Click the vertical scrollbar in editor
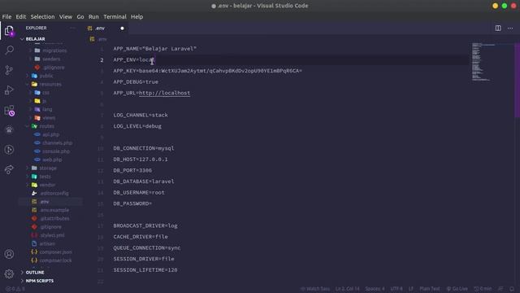The width and height of the screenshot is (520, 293). [x=517, y=80]
